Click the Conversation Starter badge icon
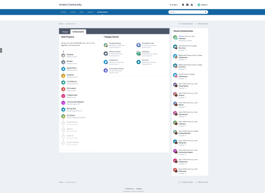Screen dimensions: 265x193 coord(105,70)
